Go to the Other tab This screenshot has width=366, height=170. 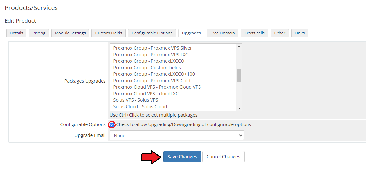279,33
